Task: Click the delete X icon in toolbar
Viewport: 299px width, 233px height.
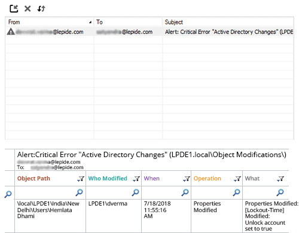Action: click(x=28, y=8)
